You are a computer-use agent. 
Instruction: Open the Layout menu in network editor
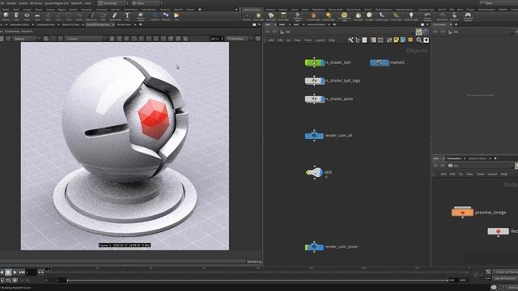[320, 40]
